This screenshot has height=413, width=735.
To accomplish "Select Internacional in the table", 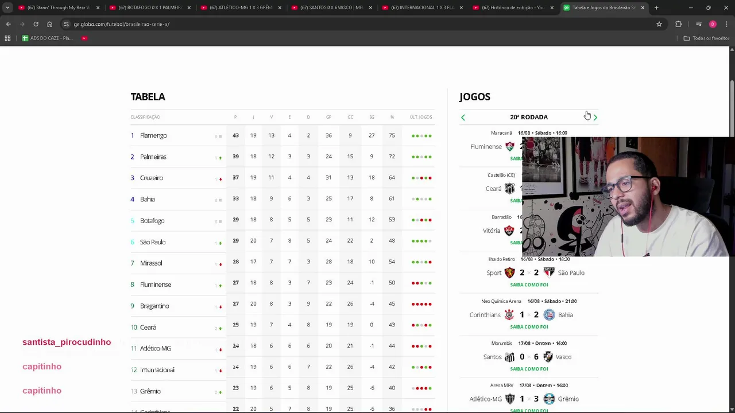I will [157, 370].
